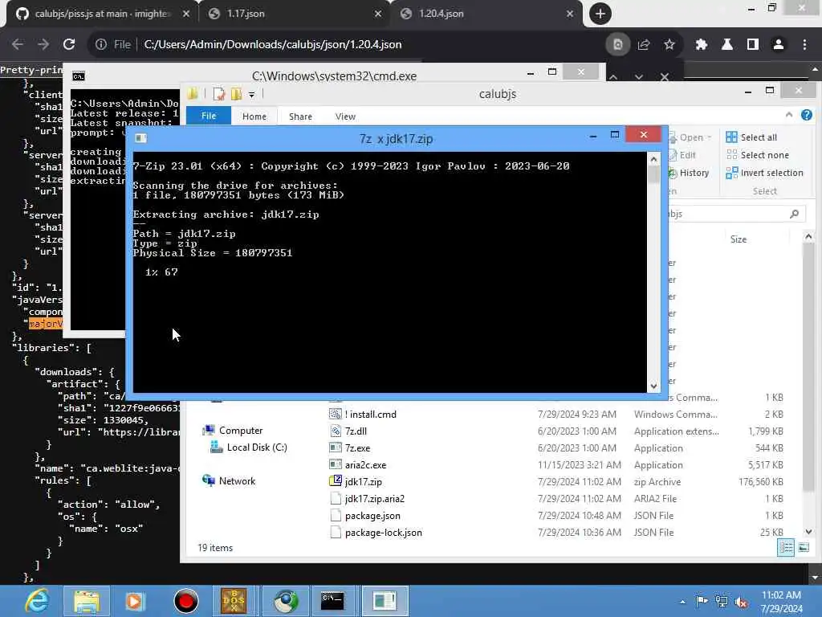
Task: Click the Explorer search magnifier icon
Action: click(x=794, y=214)
